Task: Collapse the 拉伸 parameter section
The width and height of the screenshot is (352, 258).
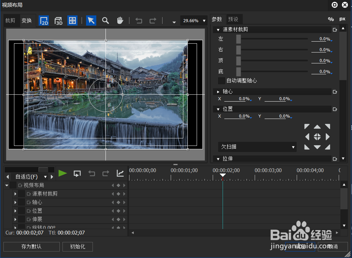Action: pos(218,159)
